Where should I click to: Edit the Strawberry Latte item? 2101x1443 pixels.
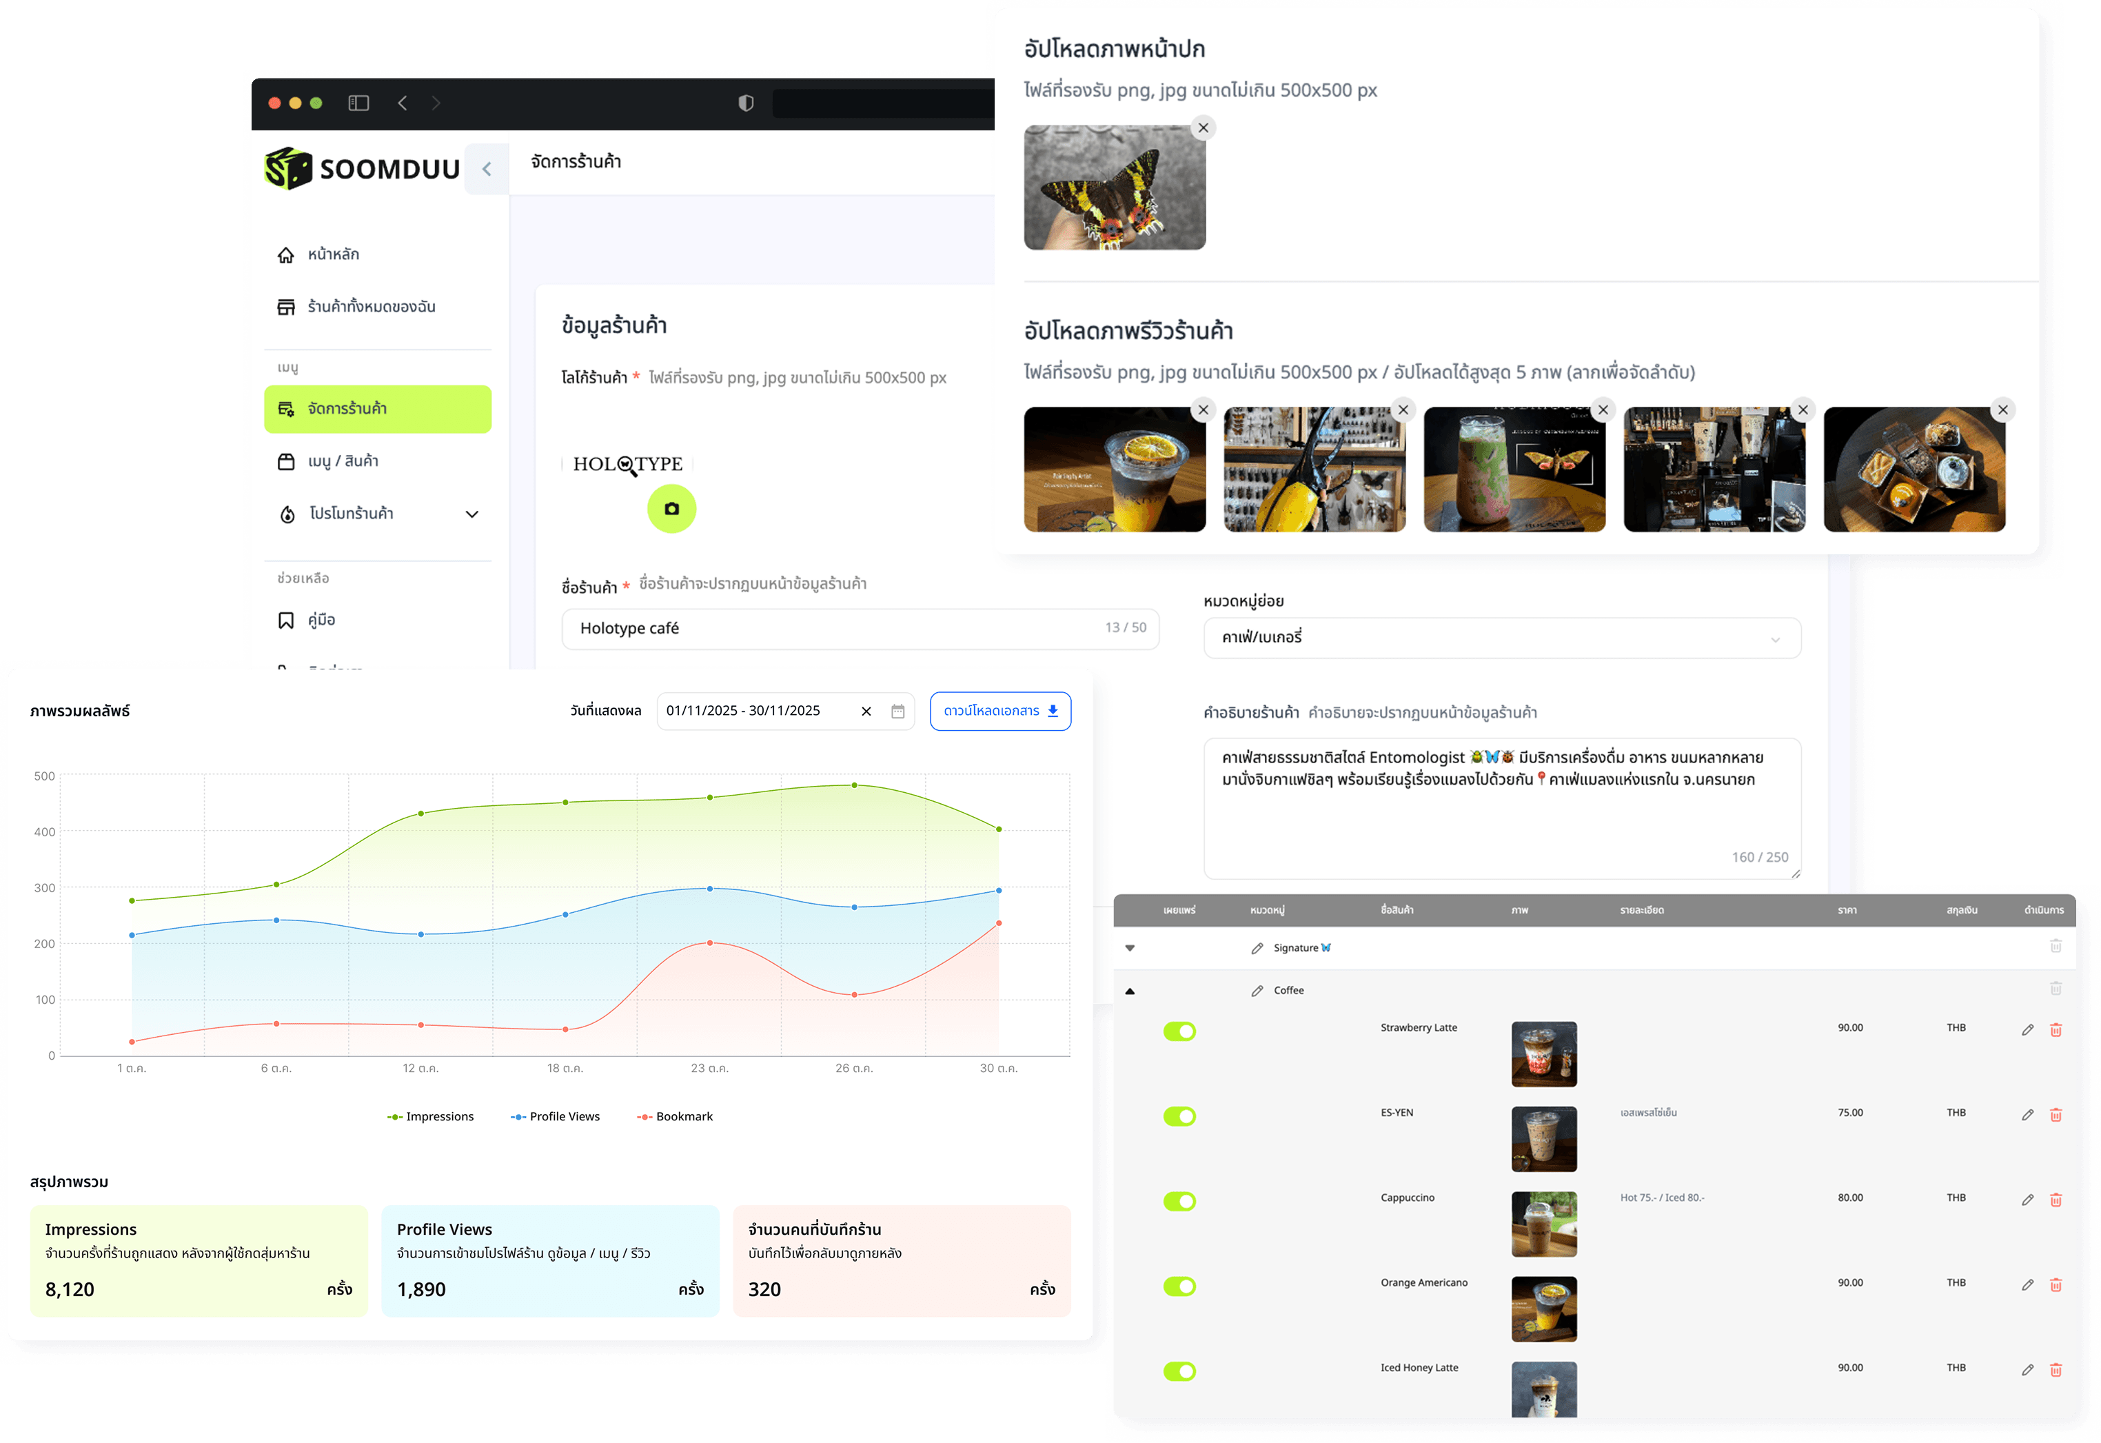pos(2027,1030)
